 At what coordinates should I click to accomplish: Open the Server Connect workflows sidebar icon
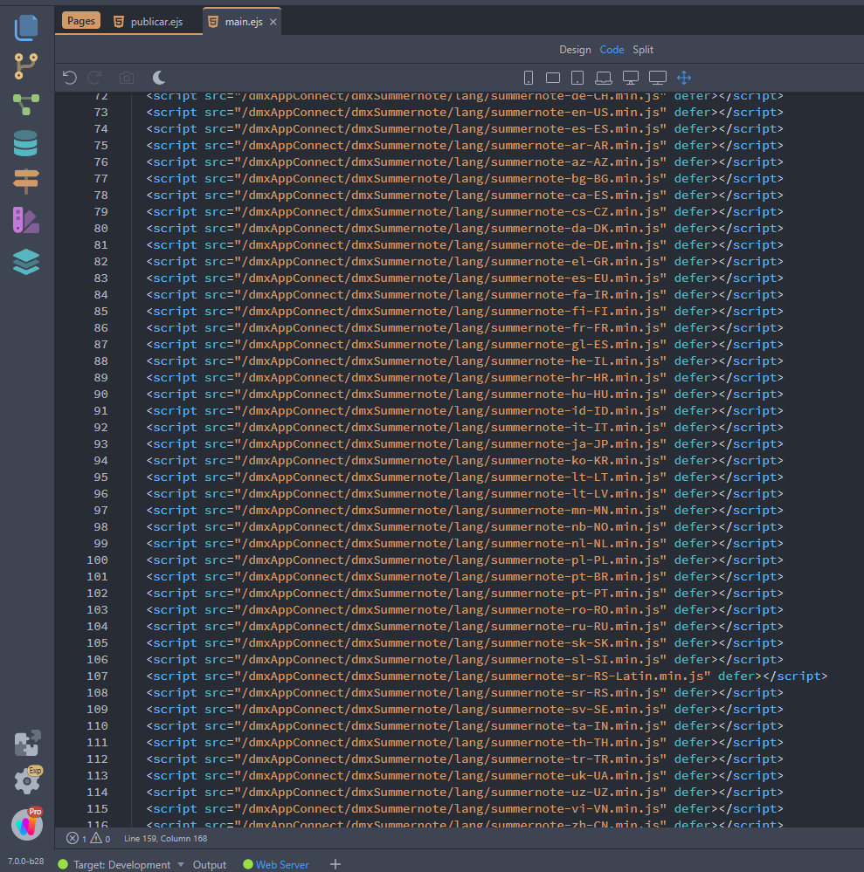[x=25, y=105]
